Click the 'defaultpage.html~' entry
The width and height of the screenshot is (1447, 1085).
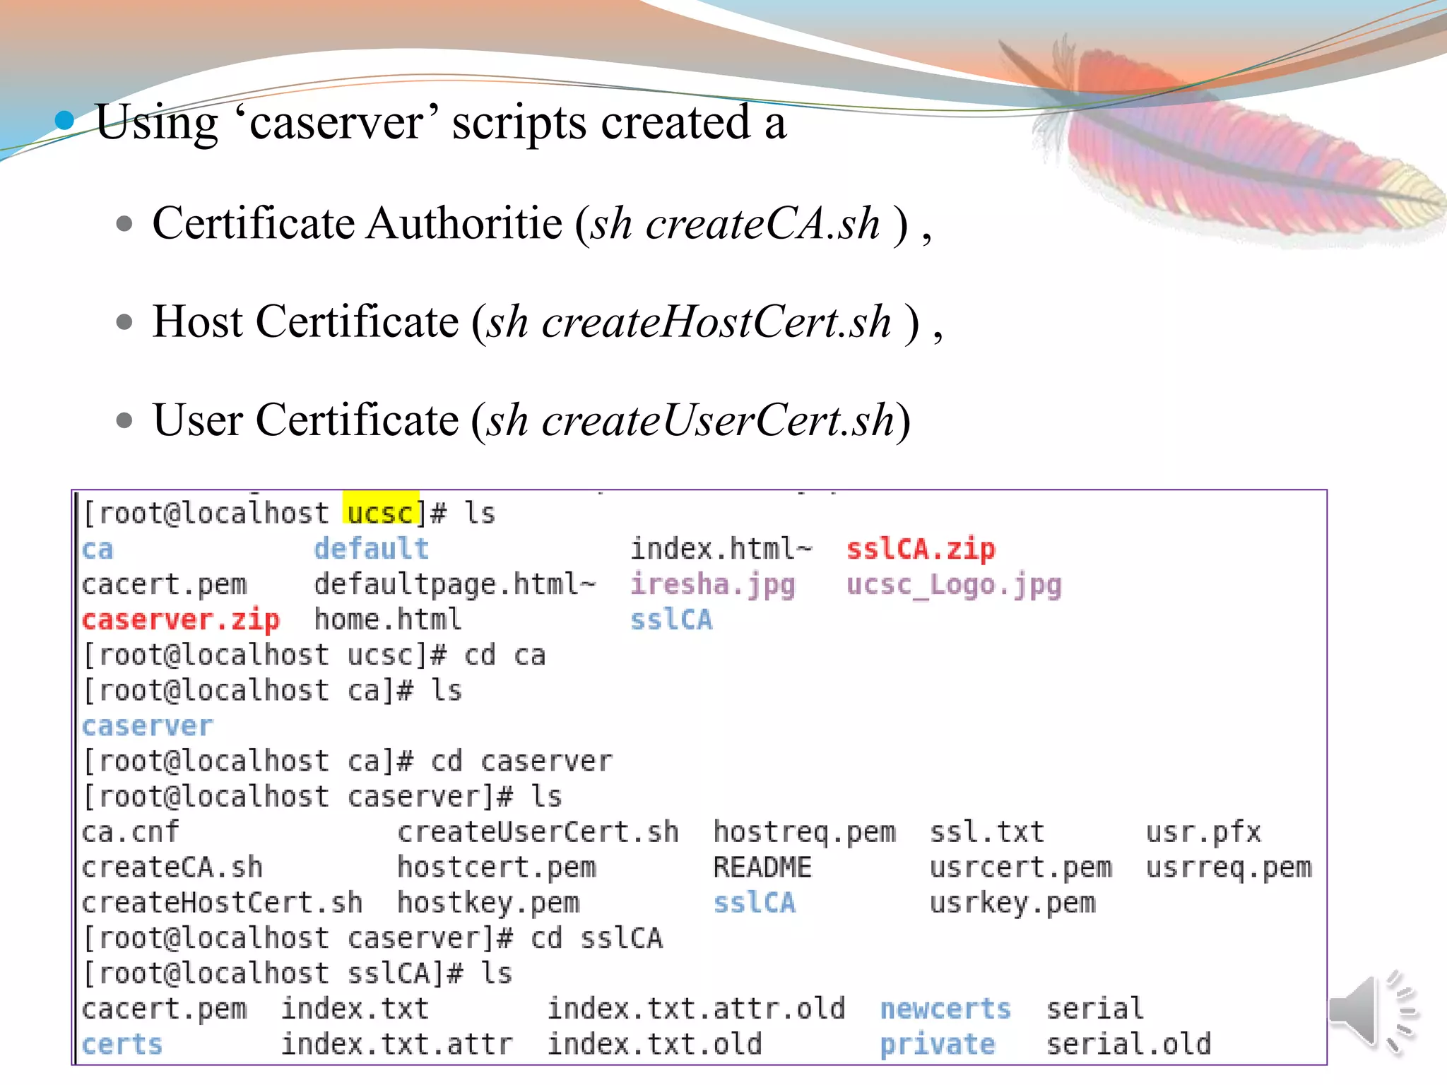coord(455,584)
